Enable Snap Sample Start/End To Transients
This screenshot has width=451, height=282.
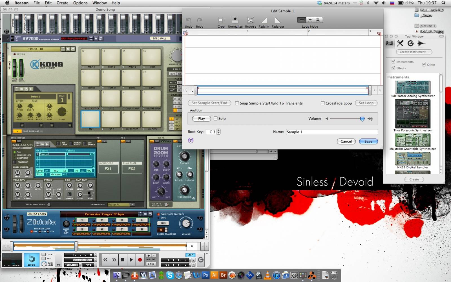[237, 103]
